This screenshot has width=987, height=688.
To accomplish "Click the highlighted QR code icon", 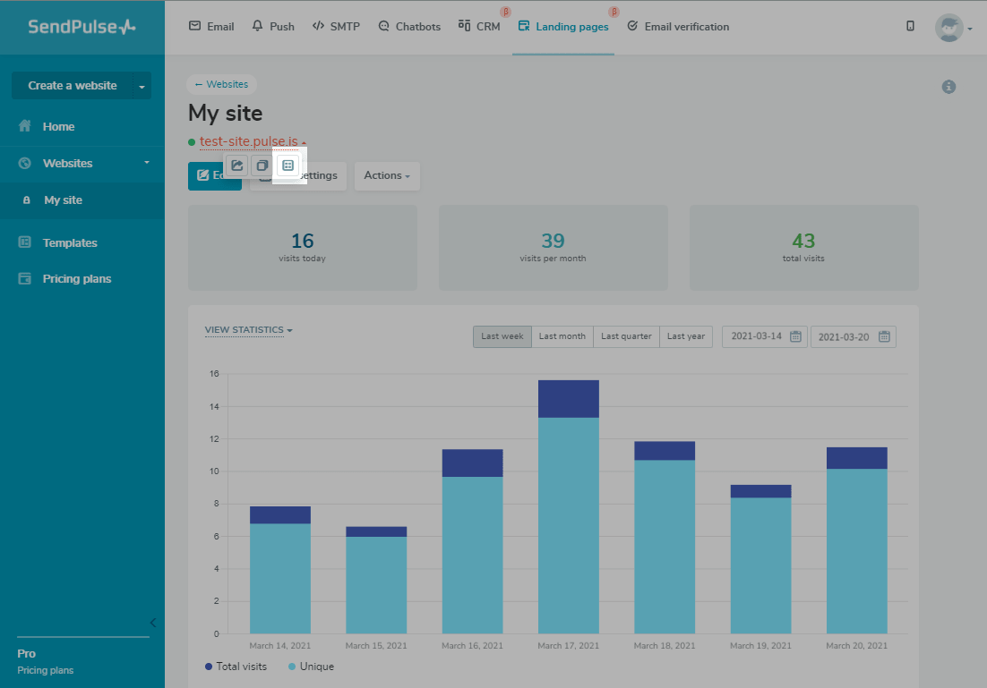I will [288, 166].
